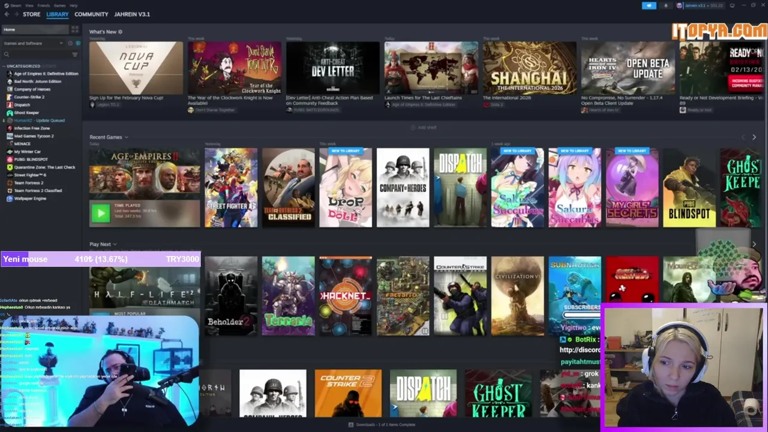Open the View menu

coord(29,5)
